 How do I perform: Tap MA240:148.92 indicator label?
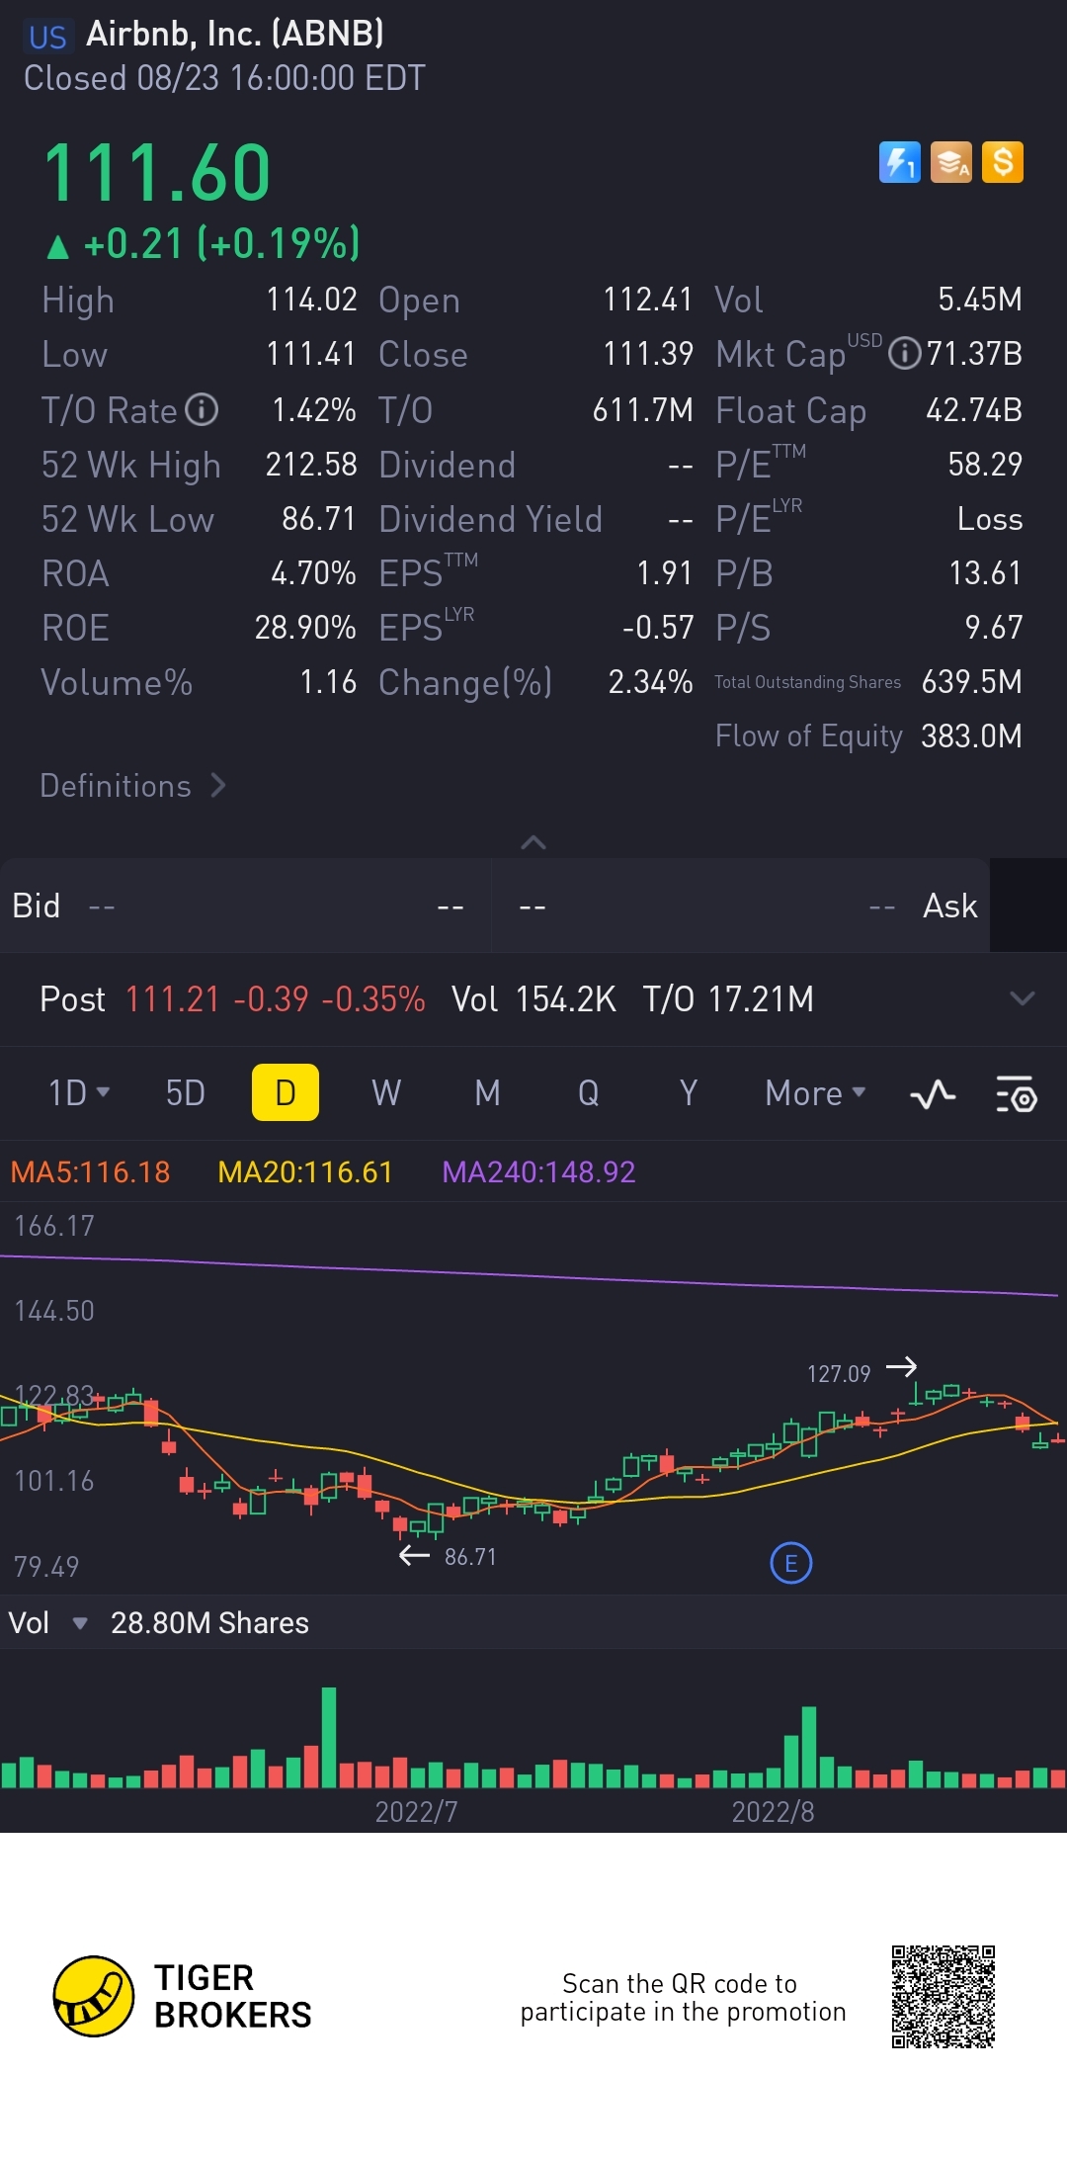coord(538,1172)
